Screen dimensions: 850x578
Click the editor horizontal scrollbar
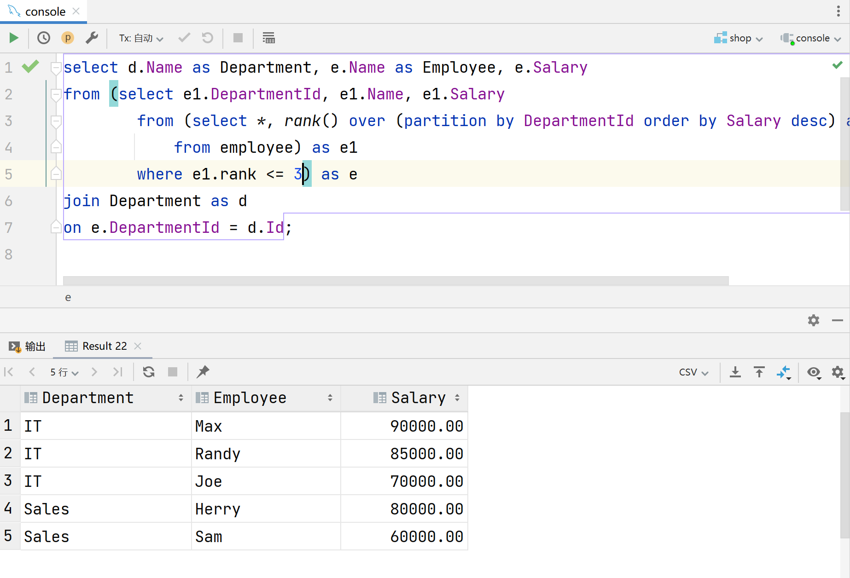point(396,280)
